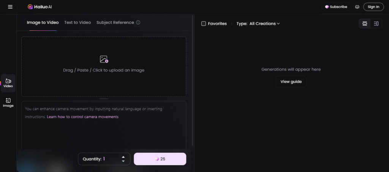Select the Video sidebar icon

click(8, 83)
